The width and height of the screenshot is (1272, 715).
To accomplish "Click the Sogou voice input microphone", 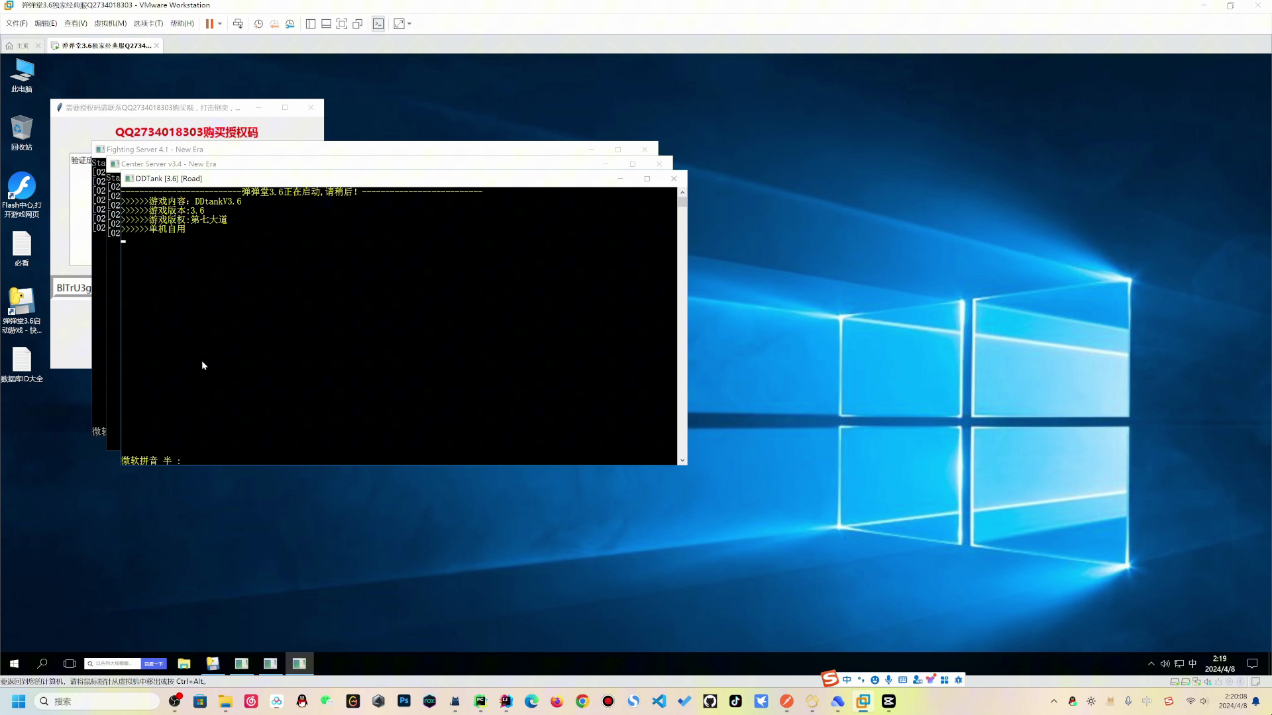I will (x=888, y=680).
